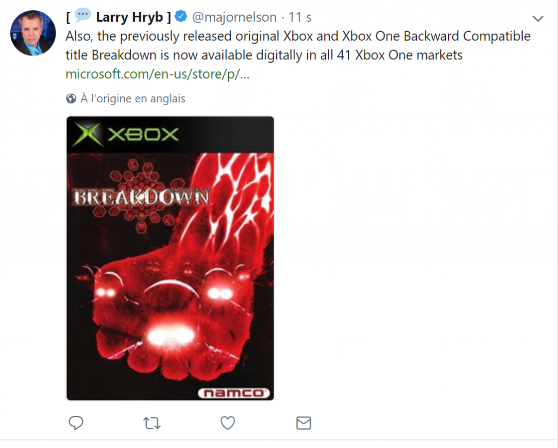558x448 pixels.
Task: Click the BREAKDOWN title on cover art
Action: [x=141, y=198]
